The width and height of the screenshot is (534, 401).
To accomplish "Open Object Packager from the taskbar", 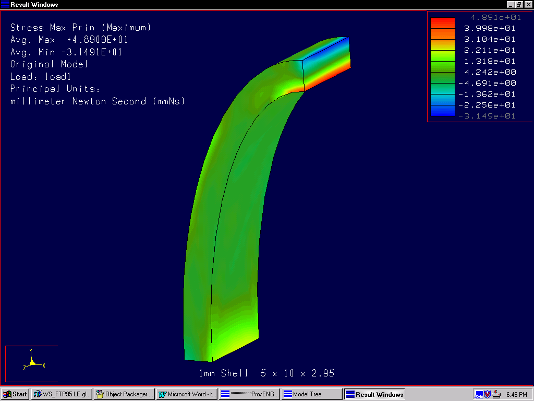I will pyautogui.click(x=124, y=394).
